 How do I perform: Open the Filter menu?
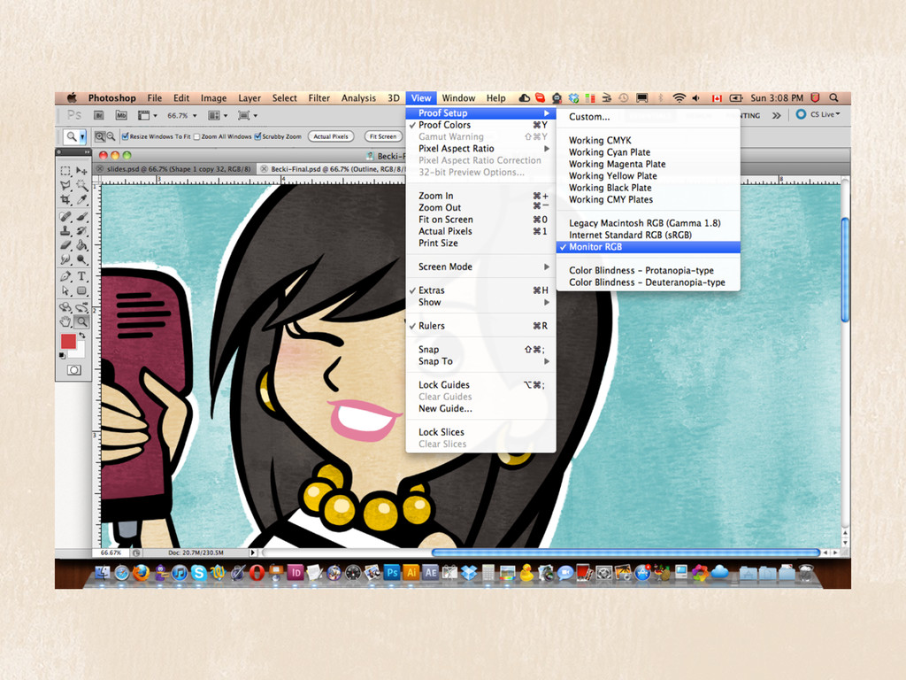click(x=319, y=97)
